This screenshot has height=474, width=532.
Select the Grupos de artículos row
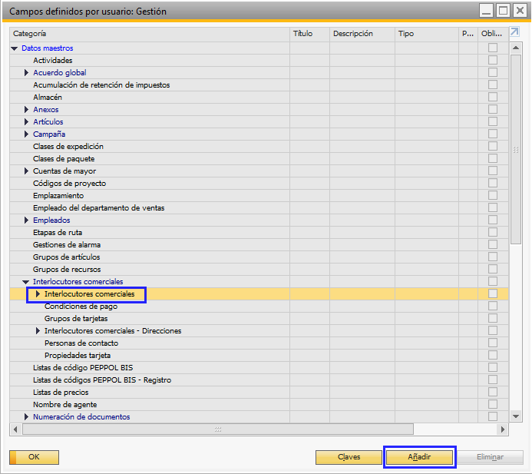[x=259, y=257]
